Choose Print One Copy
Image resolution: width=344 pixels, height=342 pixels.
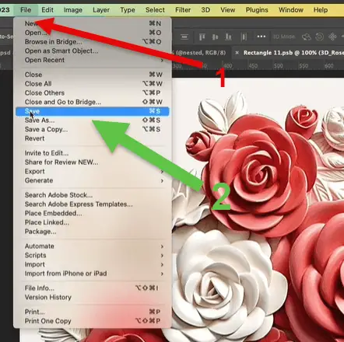[x=93, y=321]
